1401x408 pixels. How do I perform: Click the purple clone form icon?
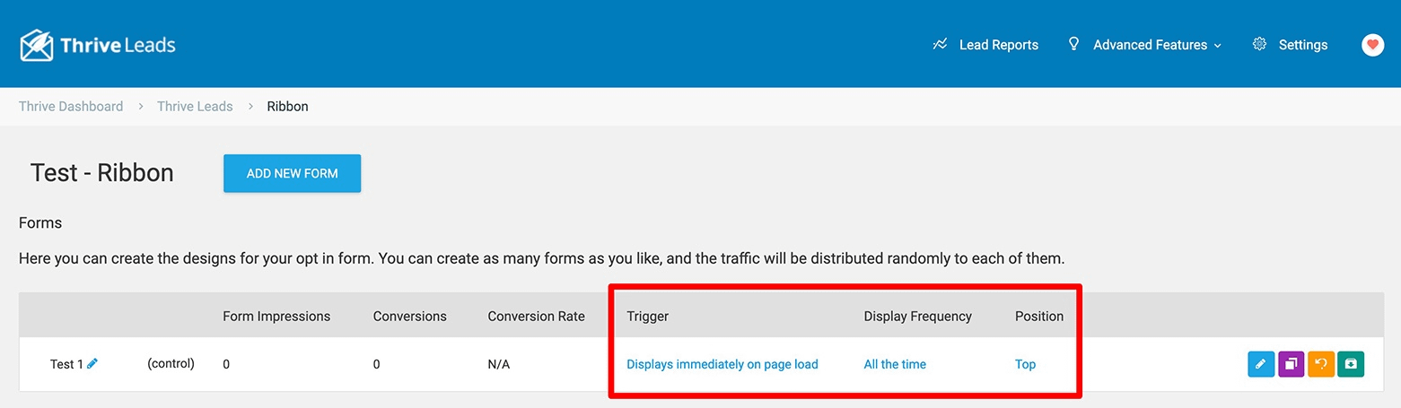click(1291, 364)
